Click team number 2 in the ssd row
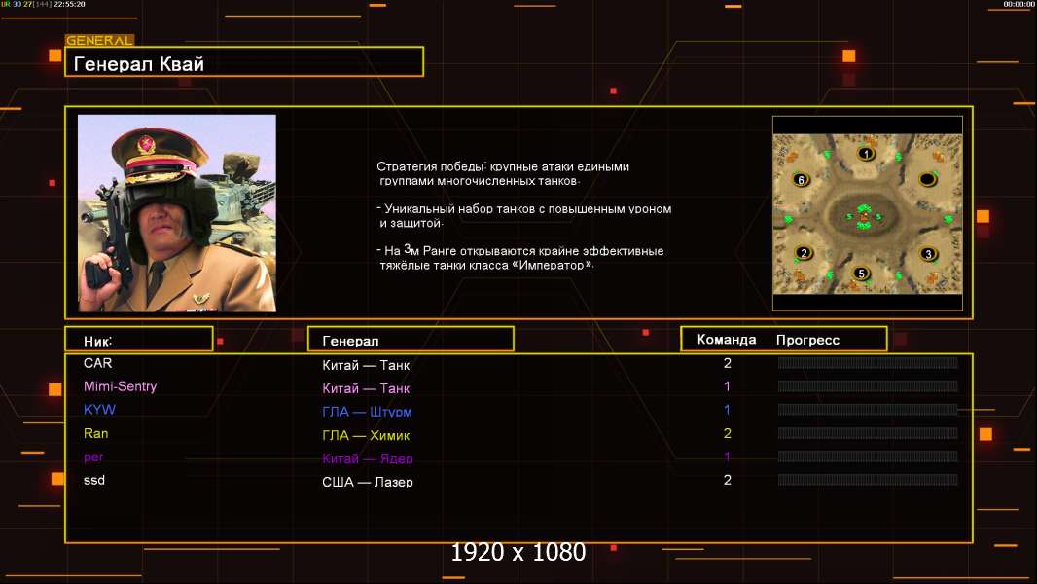1037x584 pixels. (x=728, y=480)
